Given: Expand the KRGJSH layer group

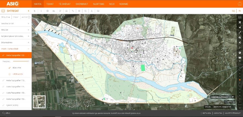Looking at the screenshot, I should click(28, 30).
